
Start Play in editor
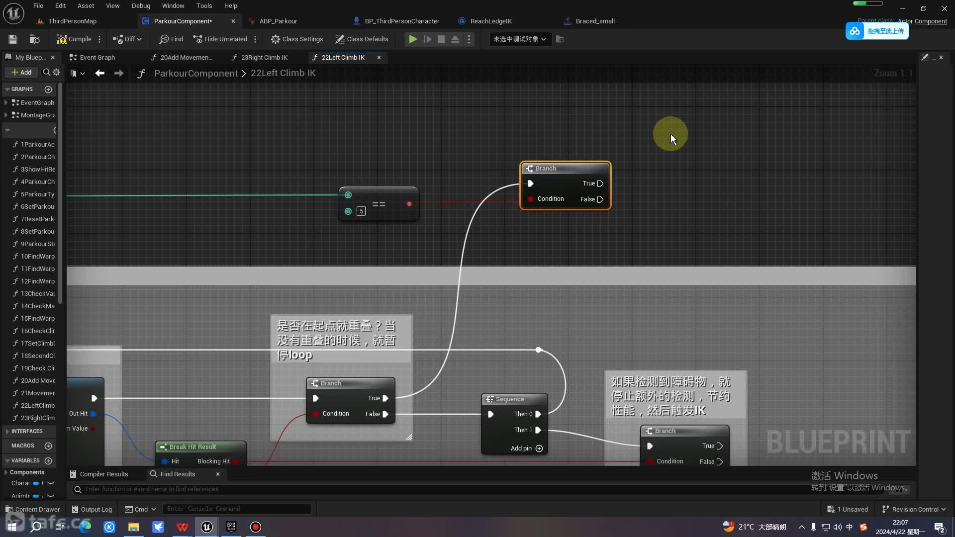tap(413, 39)
